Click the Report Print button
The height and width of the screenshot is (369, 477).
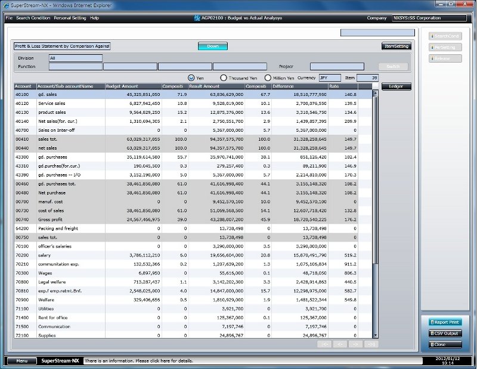[445, 322]
